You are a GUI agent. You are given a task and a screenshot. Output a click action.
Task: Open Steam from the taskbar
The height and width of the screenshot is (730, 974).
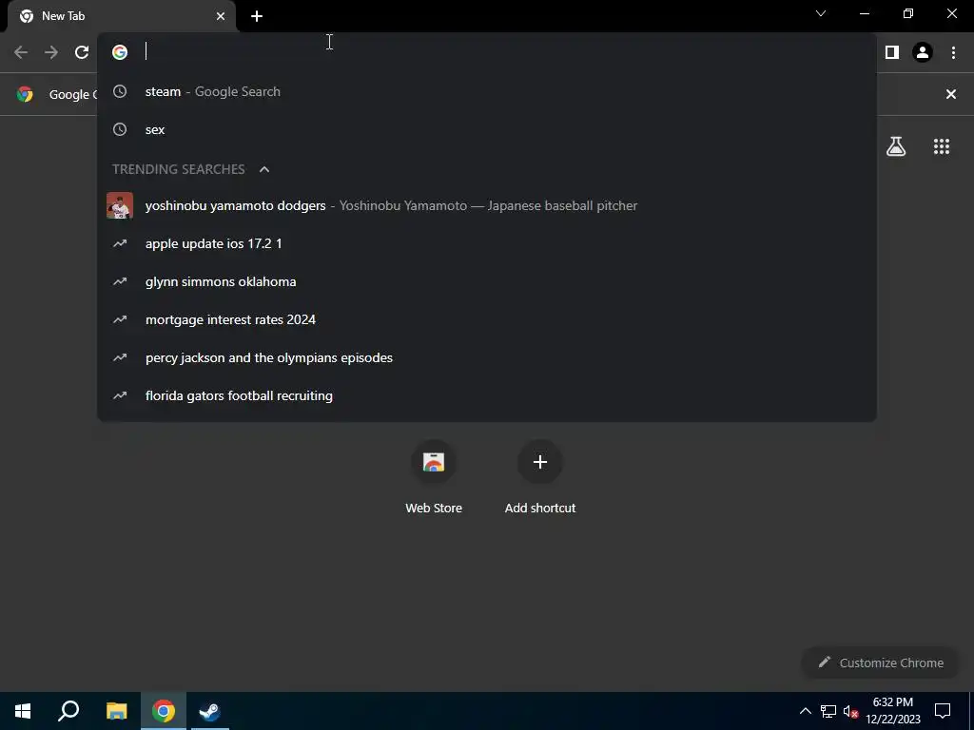coord(210,711)
